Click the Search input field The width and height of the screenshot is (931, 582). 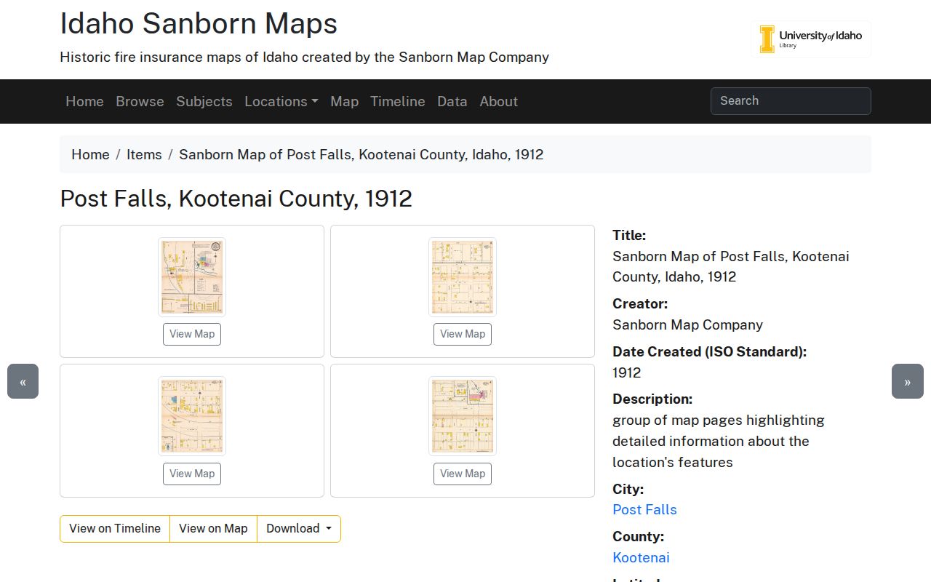click(x=791, y=101)
